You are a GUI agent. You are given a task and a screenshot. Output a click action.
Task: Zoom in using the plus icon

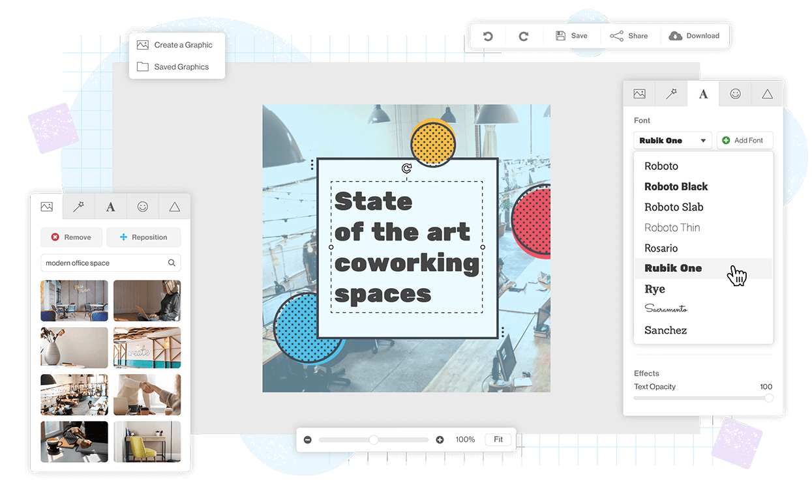[x=440, y=439]
